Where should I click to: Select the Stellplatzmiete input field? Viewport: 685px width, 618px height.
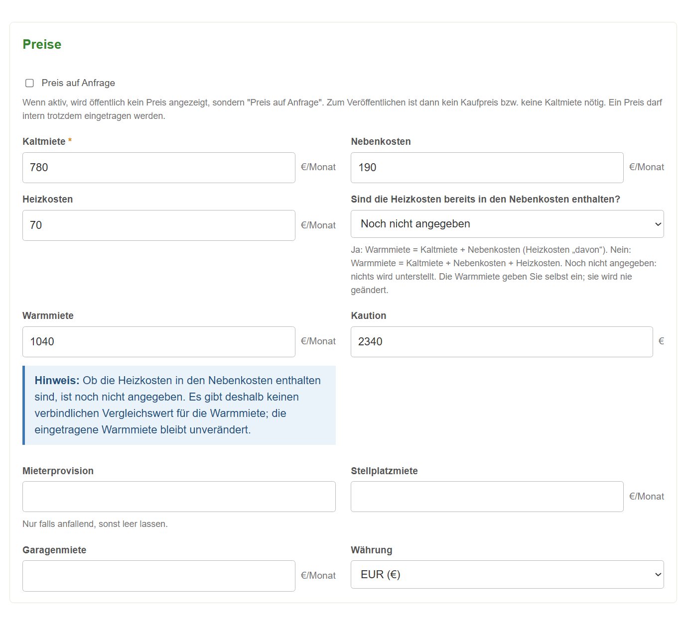(487, 497)
